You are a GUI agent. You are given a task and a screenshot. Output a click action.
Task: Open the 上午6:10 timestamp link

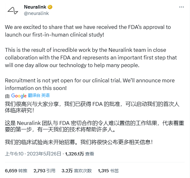[14, 154]
